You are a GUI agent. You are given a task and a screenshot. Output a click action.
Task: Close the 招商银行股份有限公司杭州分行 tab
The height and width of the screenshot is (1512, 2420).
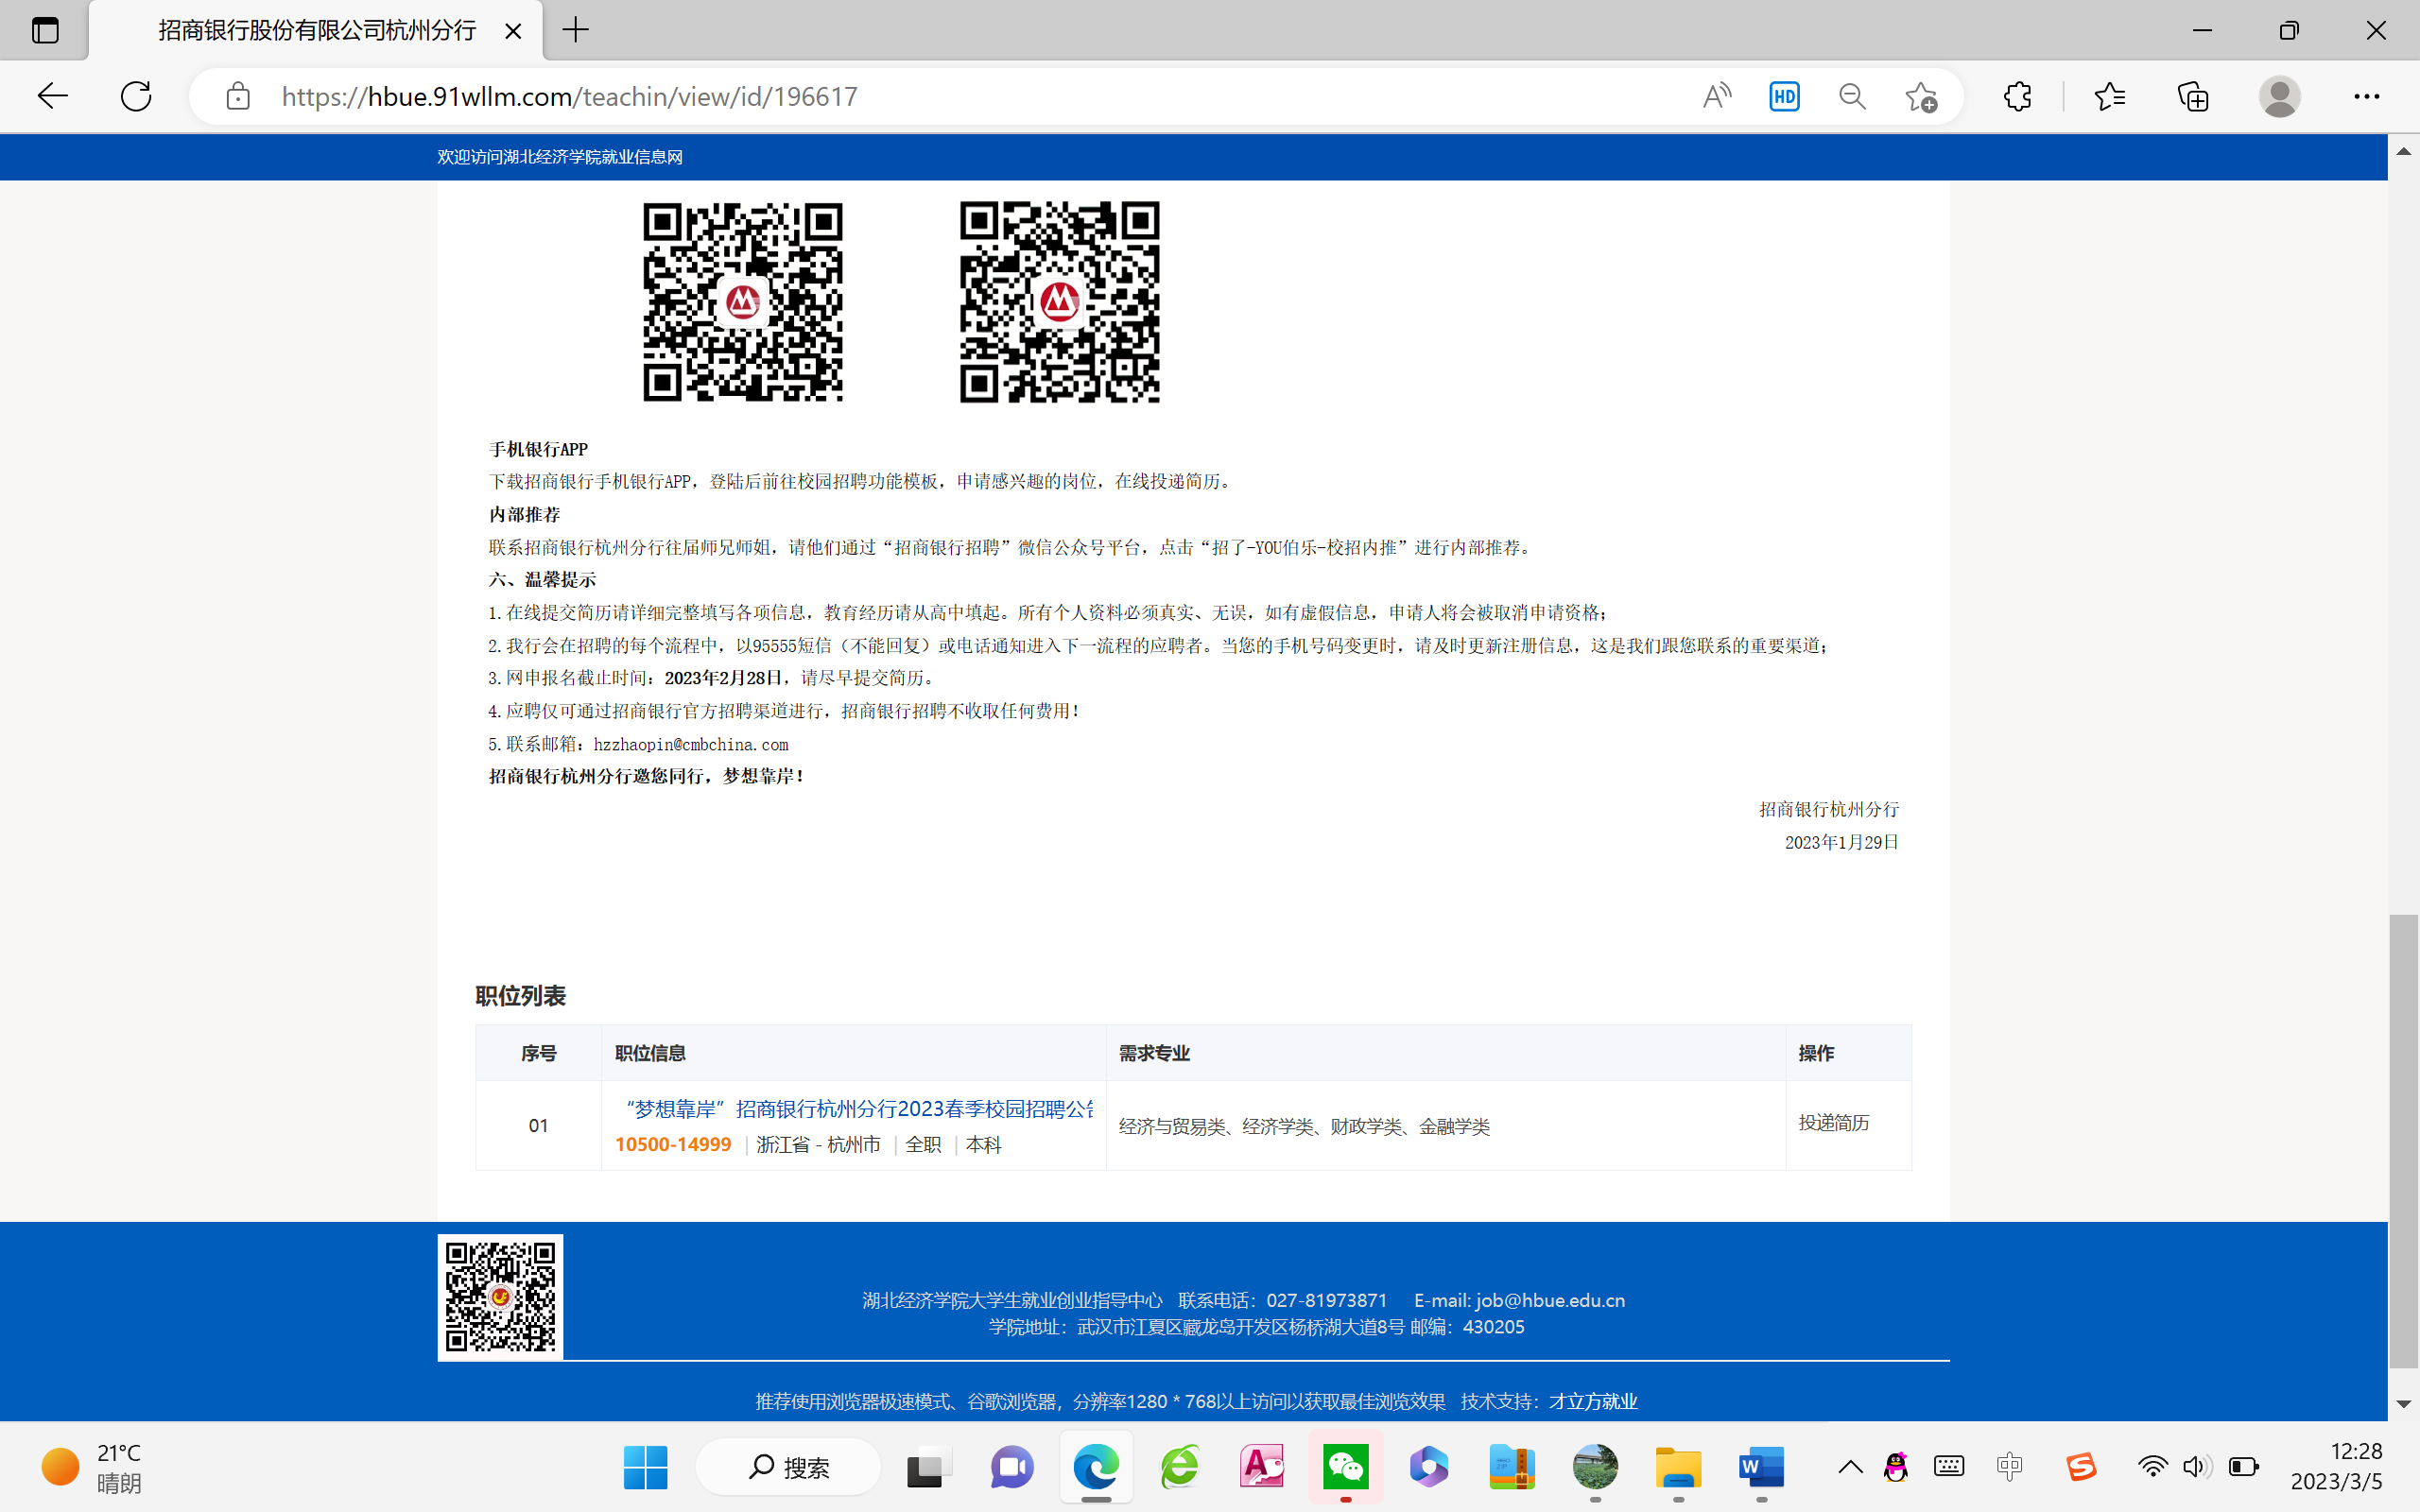tap(513, 31)
